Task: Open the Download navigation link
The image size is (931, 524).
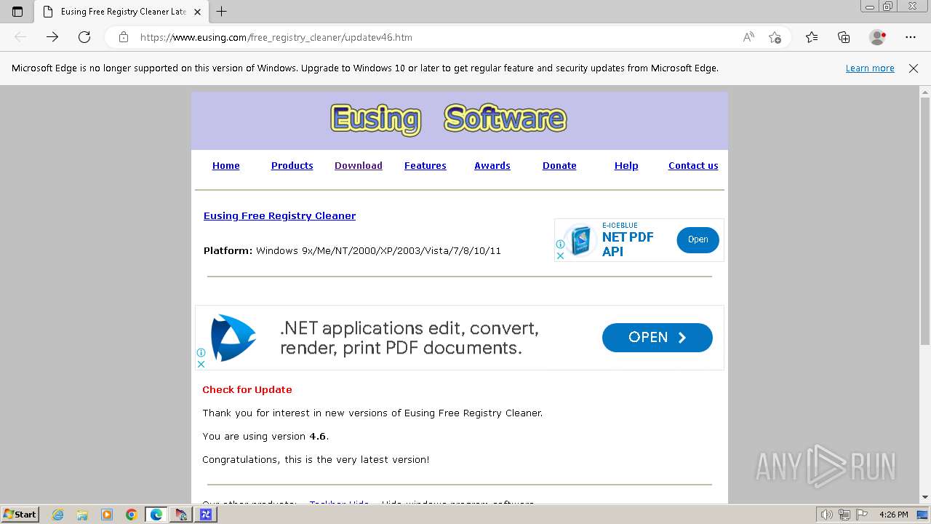Action: (x=358, y=166)
